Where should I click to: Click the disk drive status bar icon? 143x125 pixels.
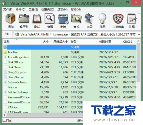pos(5,120)
